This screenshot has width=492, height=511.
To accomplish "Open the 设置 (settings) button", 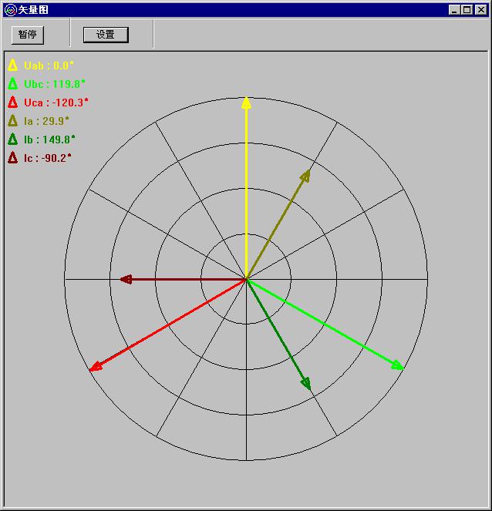I will (106, 35).
